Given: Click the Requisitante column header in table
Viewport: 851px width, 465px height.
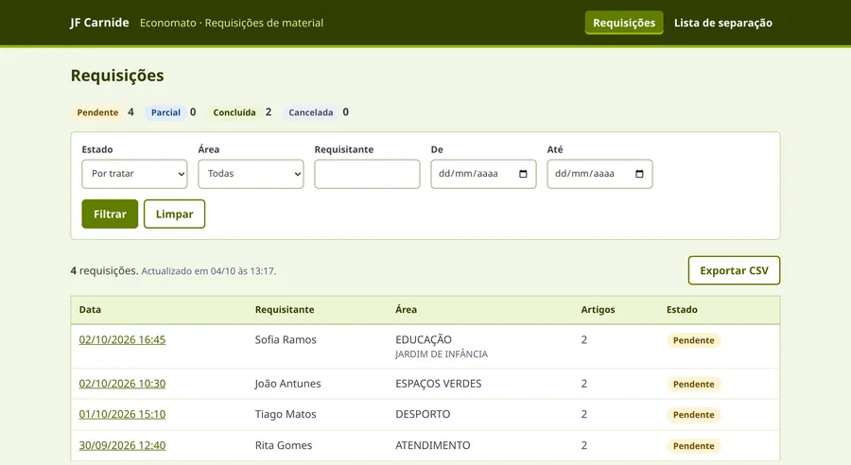Looking at the screenshot, I should coord(285,309).
